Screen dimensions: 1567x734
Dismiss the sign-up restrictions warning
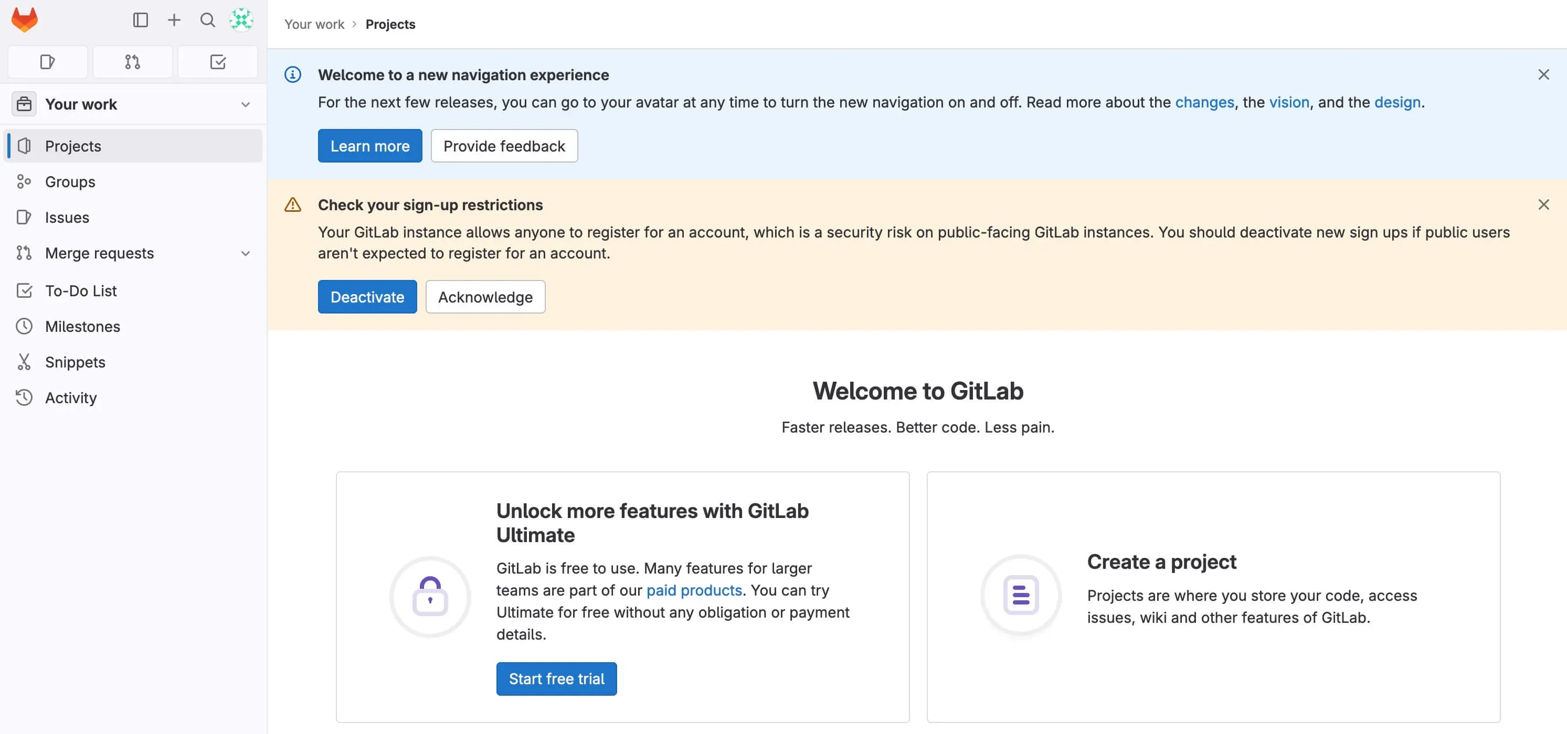[1543, 205]
